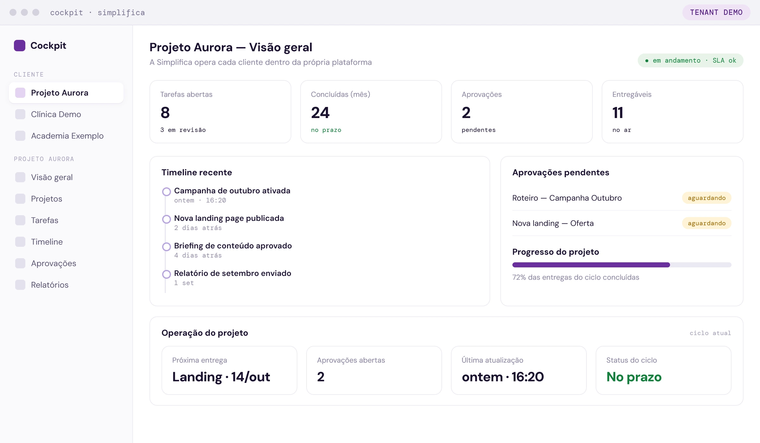Select the Projeto Aurora client
This screenshot has width=760, height=443.
pos(66,93)
